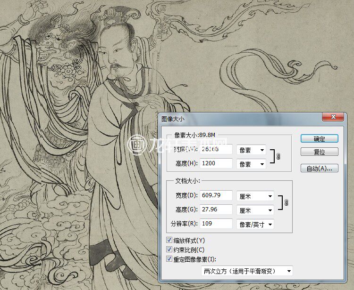This screenshot has width=354, height=290.
Task: Toggle 重定图像像素(I) checkbox
Action: 169,259
